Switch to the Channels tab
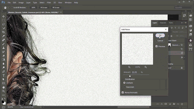Screen dimensions: 194x109 pos(163,23)
